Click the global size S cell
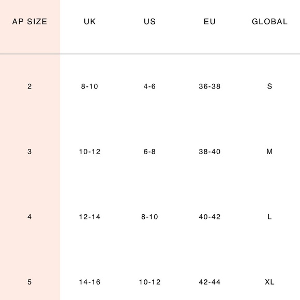 pyautogui.click(x=269, y=86)
